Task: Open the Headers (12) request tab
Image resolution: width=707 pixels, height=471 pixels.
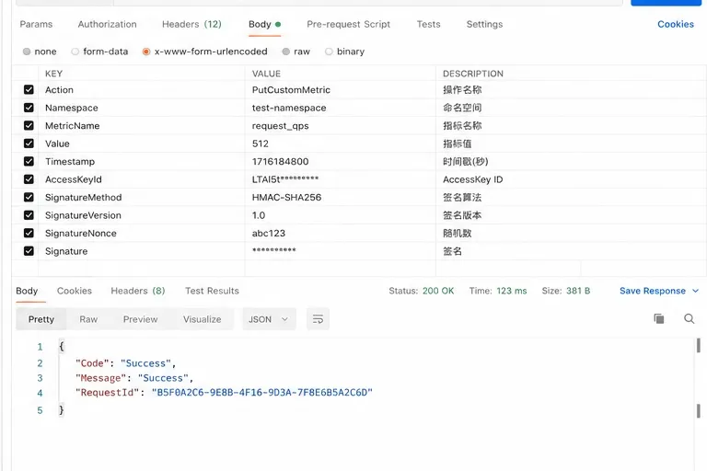Action: point(191,24)
